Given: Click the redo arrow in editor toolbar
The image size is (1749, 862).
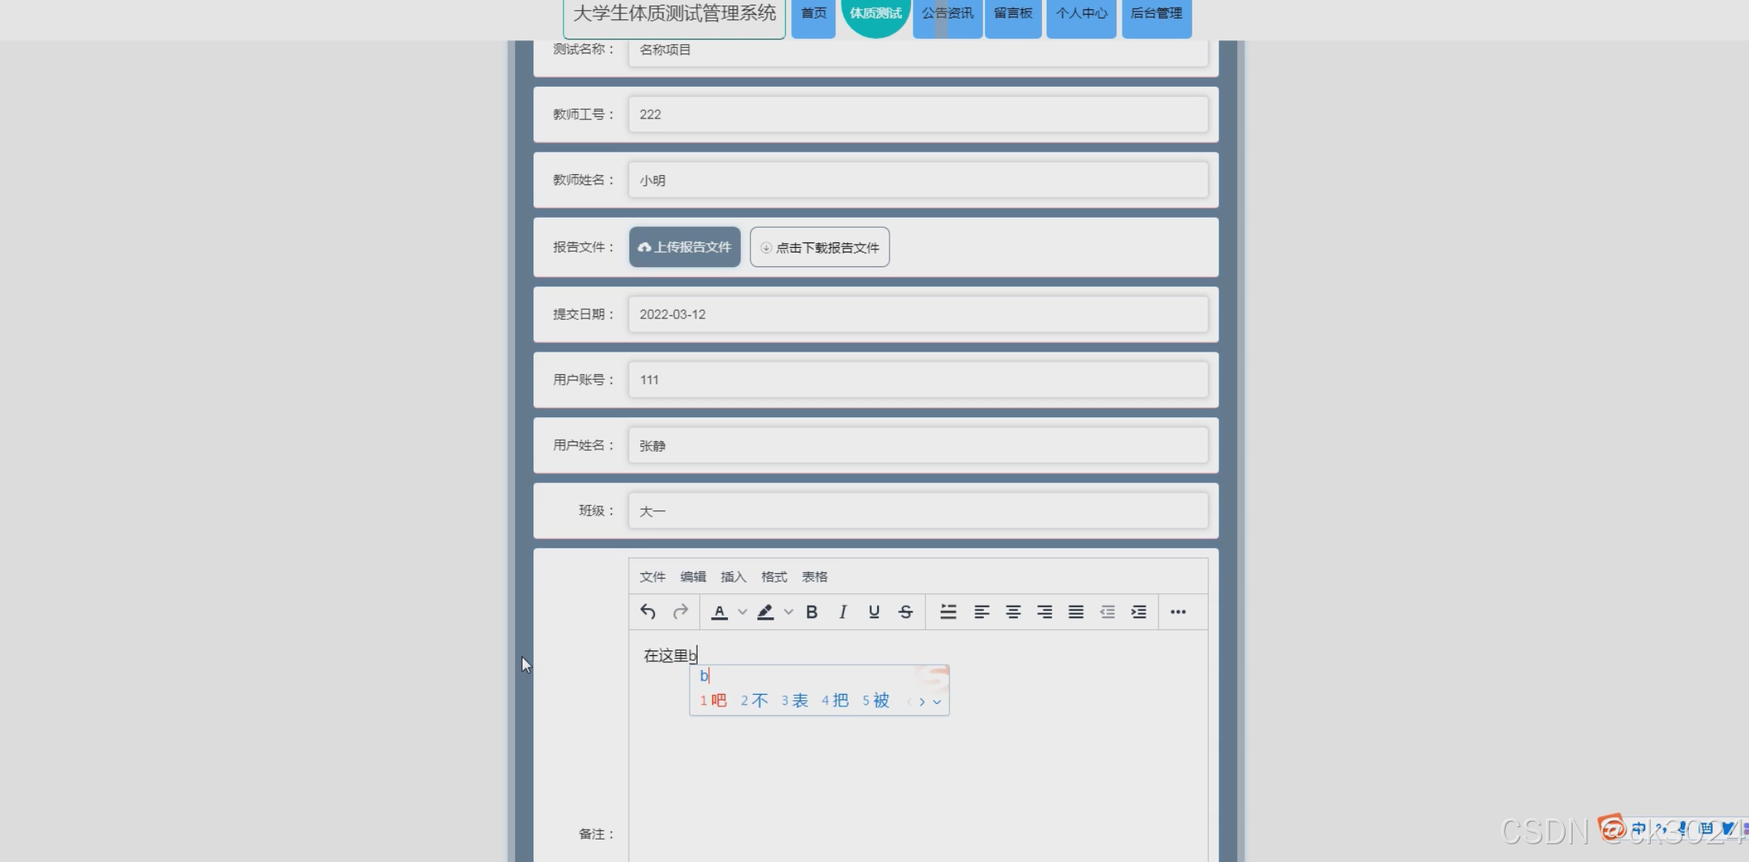Looking at the screenshot, I should [681, 612].
